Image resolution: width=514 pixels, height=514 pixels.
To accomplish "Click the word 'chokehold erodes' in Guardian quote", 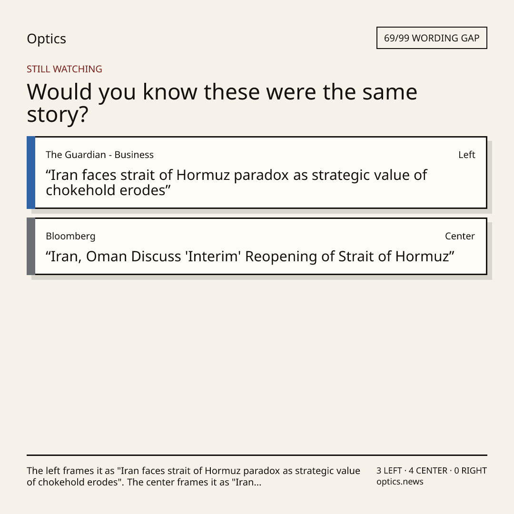I will coord(106,190).
